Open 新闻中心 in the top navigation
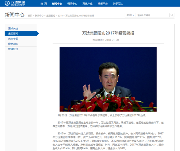180x151 pixels. (57, 3)
